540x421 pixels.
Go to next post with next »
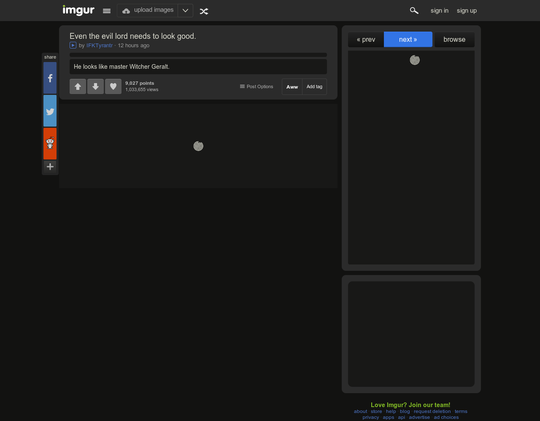pyautogui.click(x=408, y=39)
